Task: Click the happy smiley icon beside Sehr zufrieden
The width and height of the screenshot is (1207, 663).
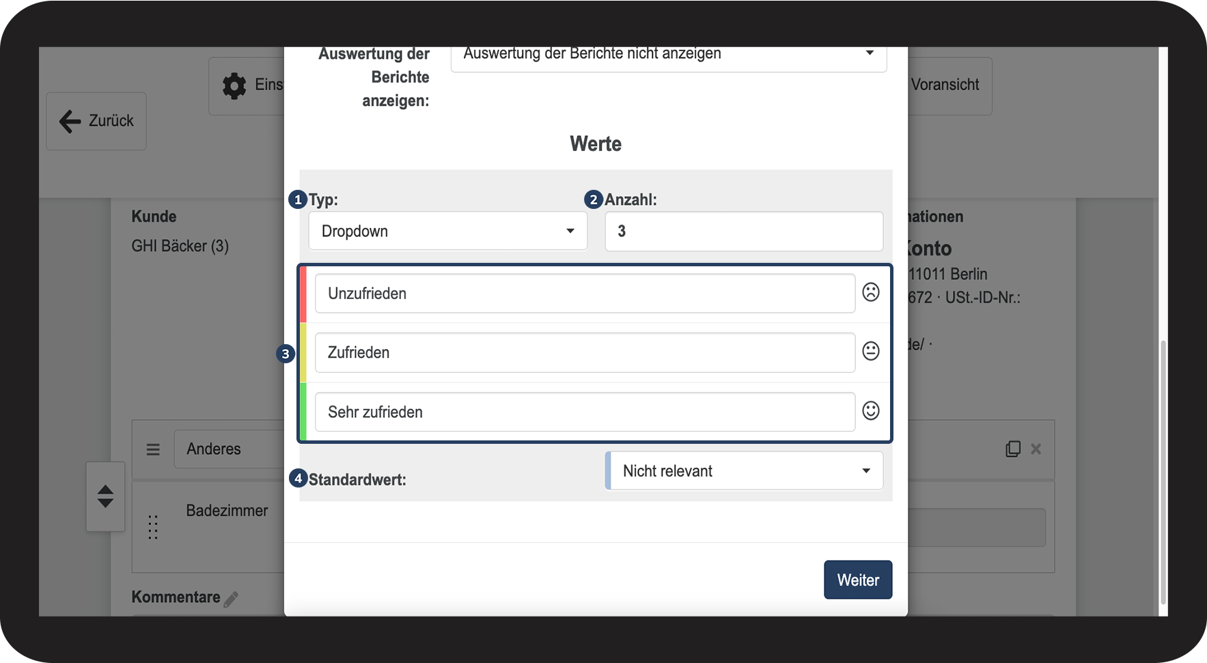Action: pos(870,410)
